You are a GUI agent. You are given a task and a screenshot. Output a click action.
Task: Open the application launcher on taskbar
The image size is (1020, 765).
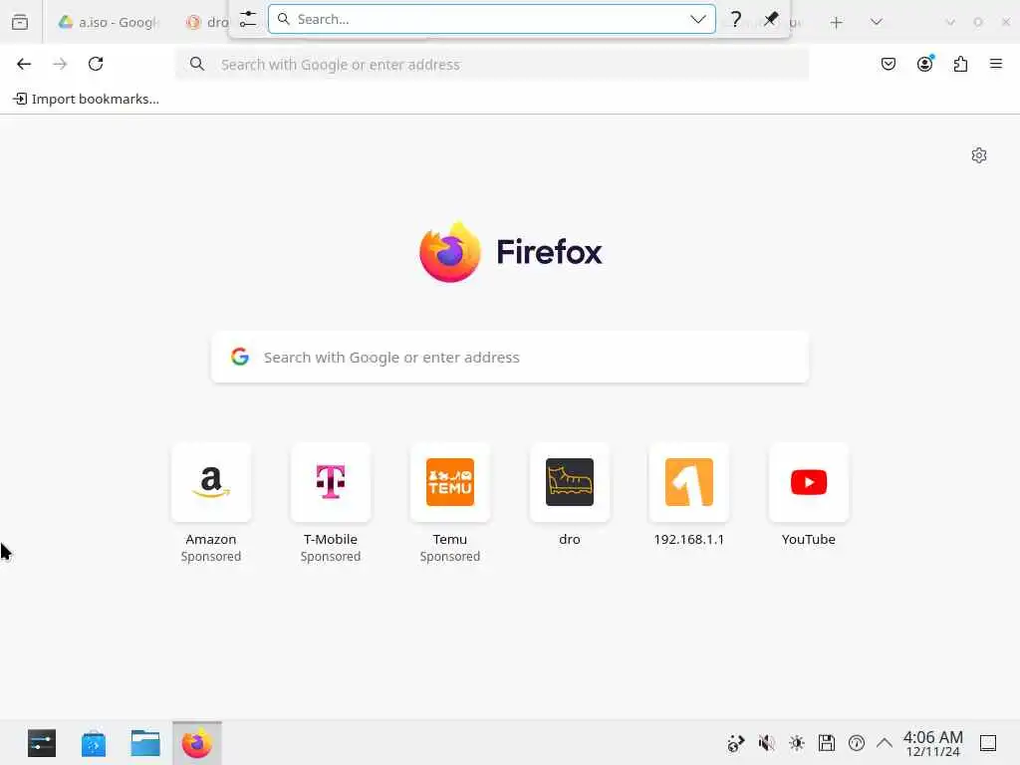[x=42, y=743]
